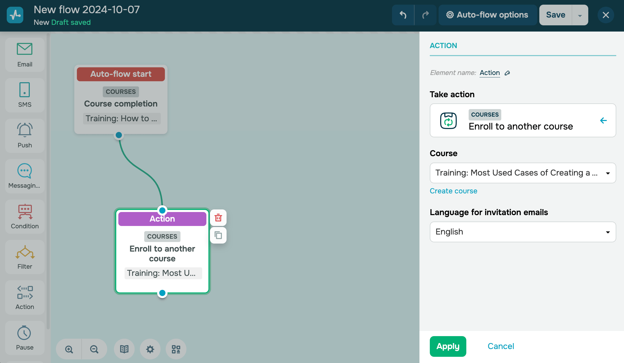Image resolution: width=624 pixels, height=363 pixels.
Task: Switch to the ACTION tab
Action: coord(443,46)
